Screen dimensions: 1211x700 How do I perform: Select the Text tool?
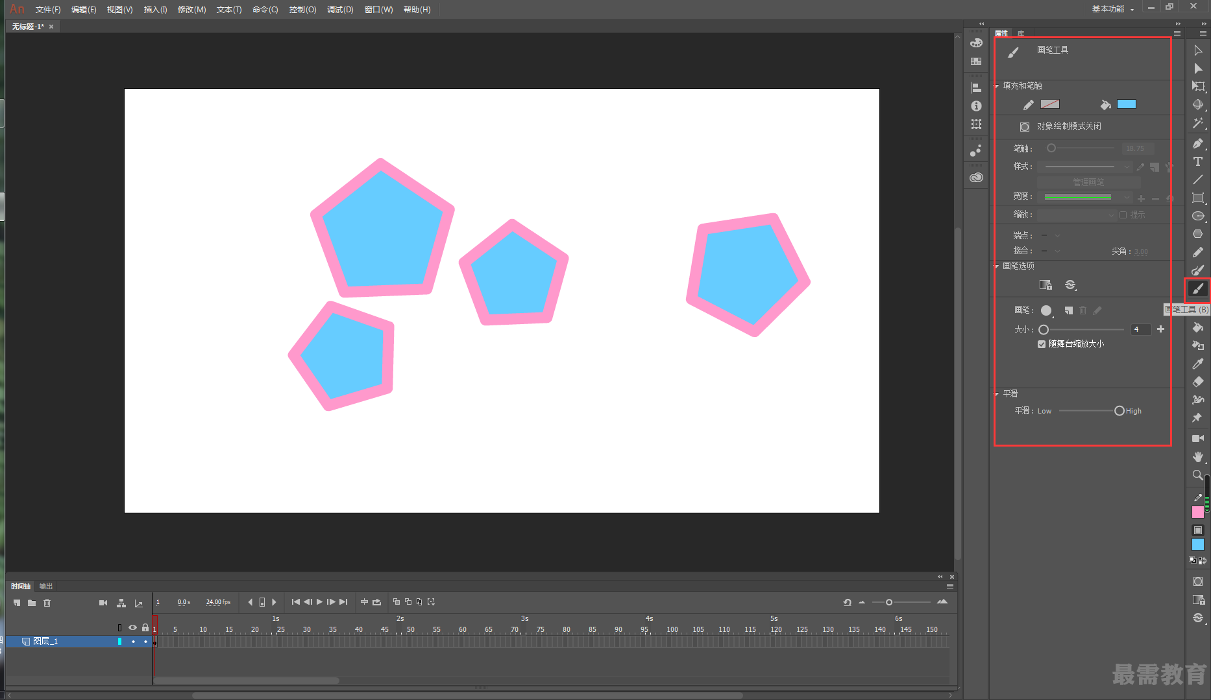coord(1198,161)
